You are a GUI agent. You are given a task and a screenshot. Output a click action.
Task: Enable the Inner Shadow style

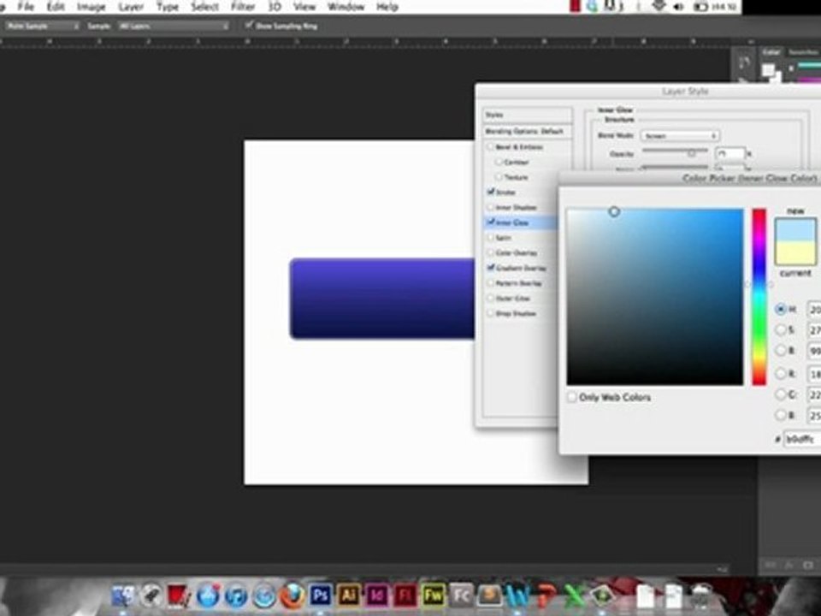[491, 207]
